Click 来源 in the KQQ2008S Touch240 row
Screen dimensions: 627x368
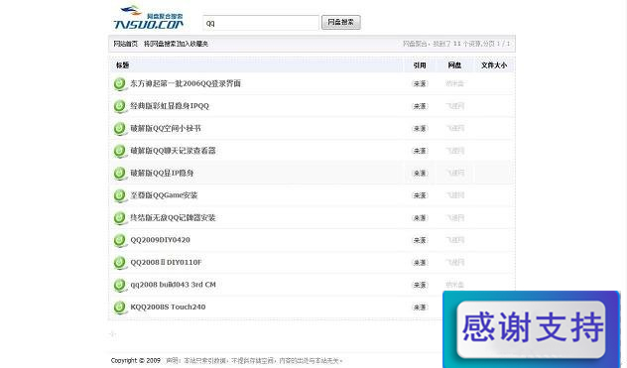(x=420, y=307)
